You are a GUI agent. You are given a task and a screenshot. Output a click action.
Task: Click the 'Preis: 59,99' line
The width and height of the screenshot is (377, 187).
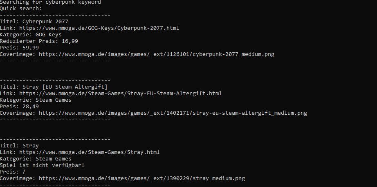click(x=19, y=47)
